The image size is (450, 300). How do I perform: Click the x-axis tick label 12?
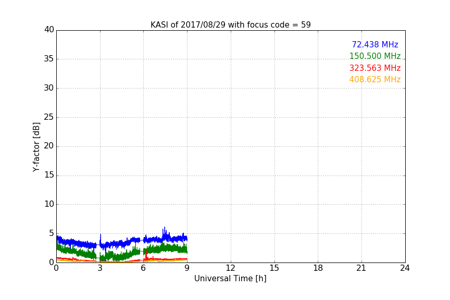[x=230, y=268]
